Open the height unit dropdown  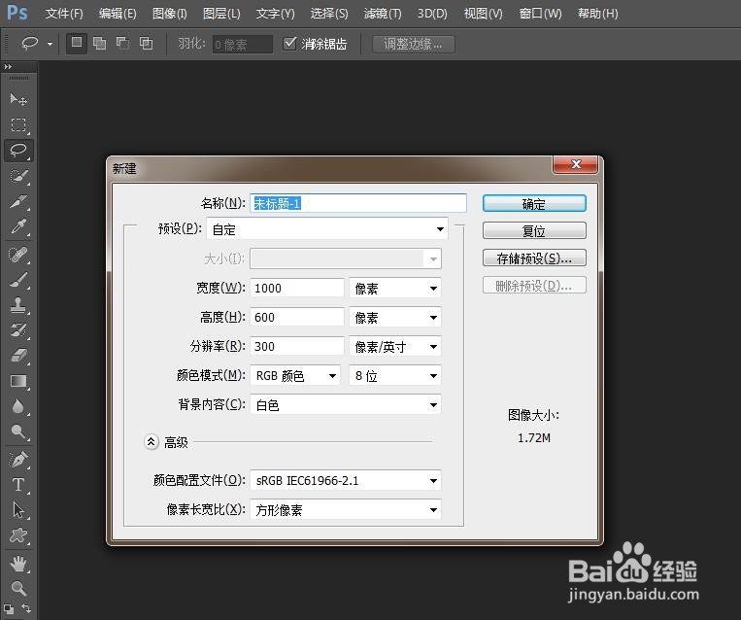coord(394,318)
